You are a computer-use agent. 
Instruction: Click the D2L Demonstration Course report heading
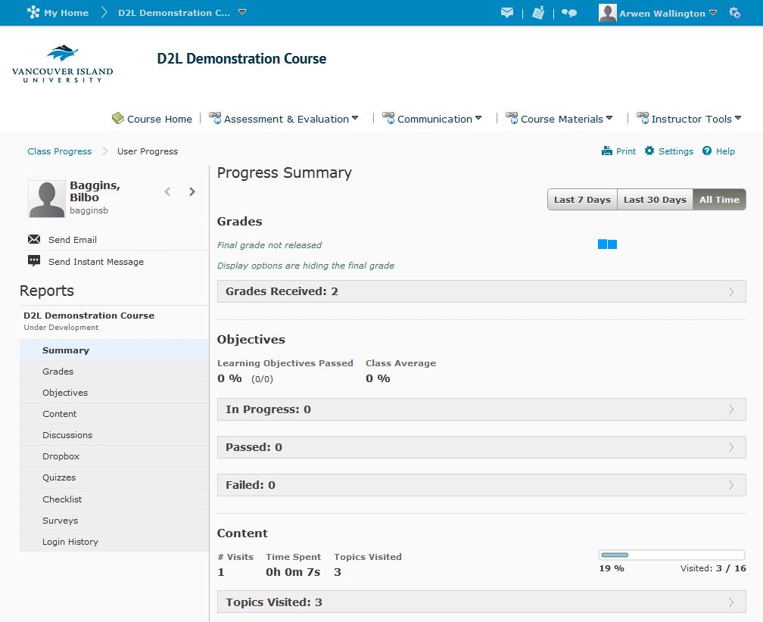pyautogui.click(x=89, y=315)
